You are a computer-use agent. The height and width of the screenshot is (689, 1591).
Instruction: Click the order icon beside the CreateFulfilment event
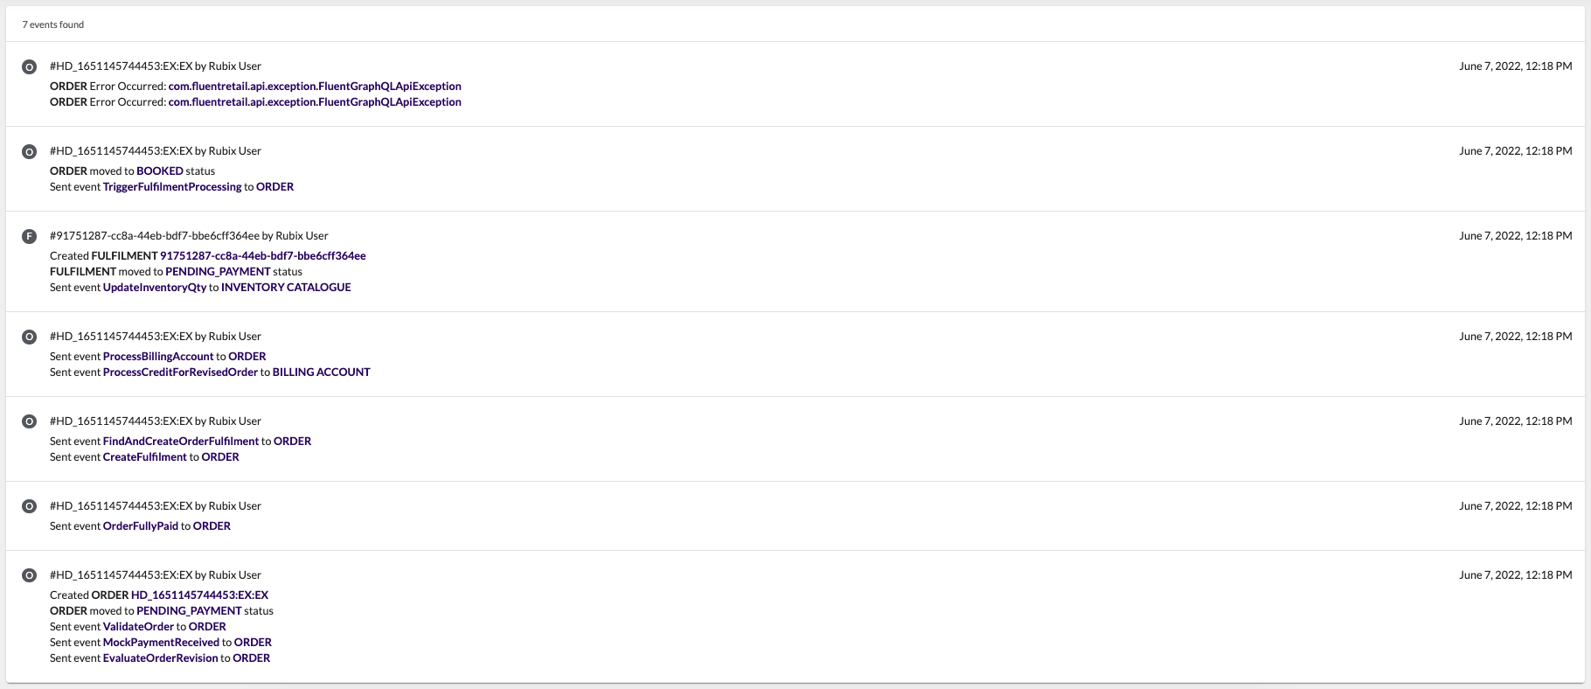tap(29, 422)
